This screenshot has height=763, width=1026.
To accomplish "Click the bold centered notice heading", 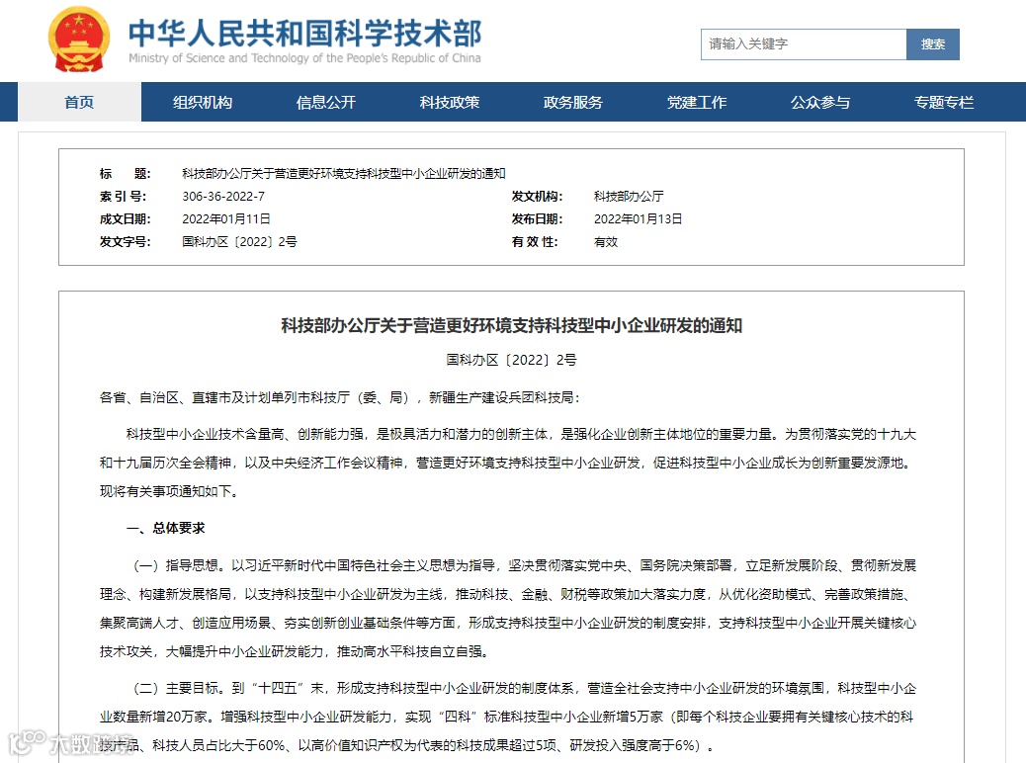I will coord(512,325).
